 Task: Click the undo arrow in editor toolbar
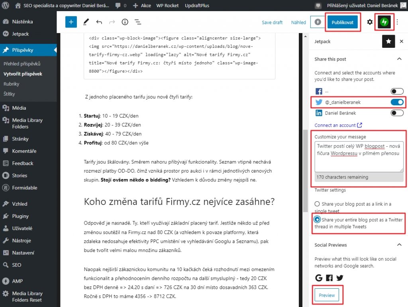pyautogui.click(x=99, y=22)
